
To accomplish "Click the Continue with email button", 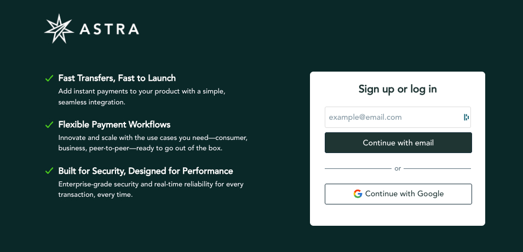I will [398, 143].
